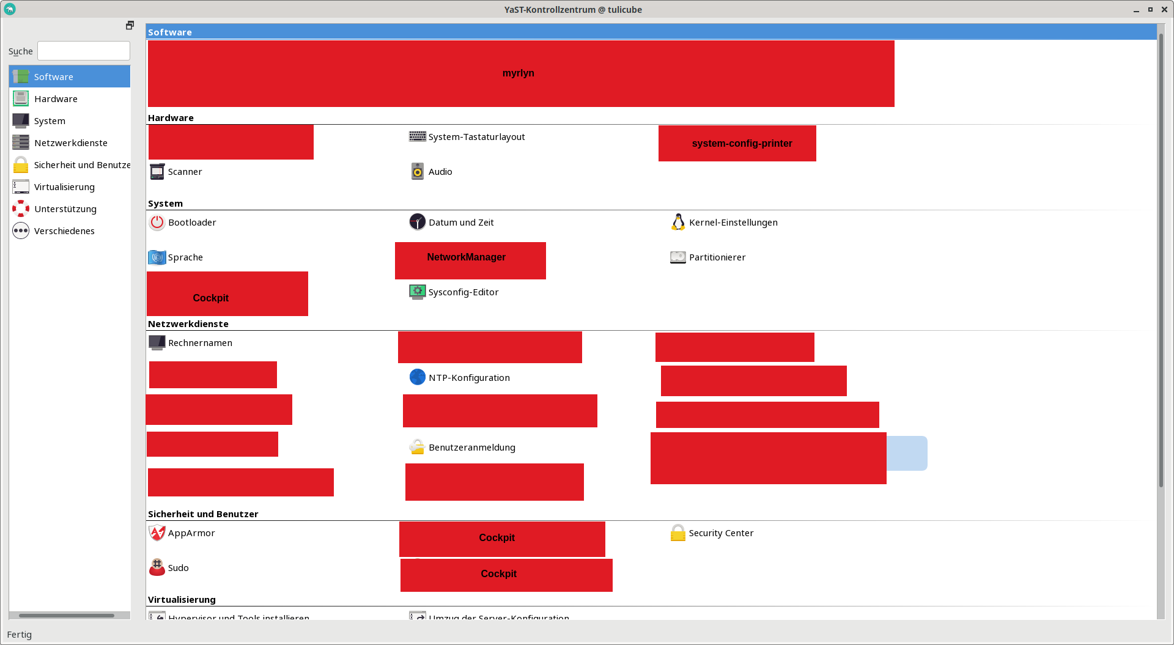Minimize the YaST-Kontrollzentrum window
This screenshot has width=1174, height=645.
tap(1136, 10)
